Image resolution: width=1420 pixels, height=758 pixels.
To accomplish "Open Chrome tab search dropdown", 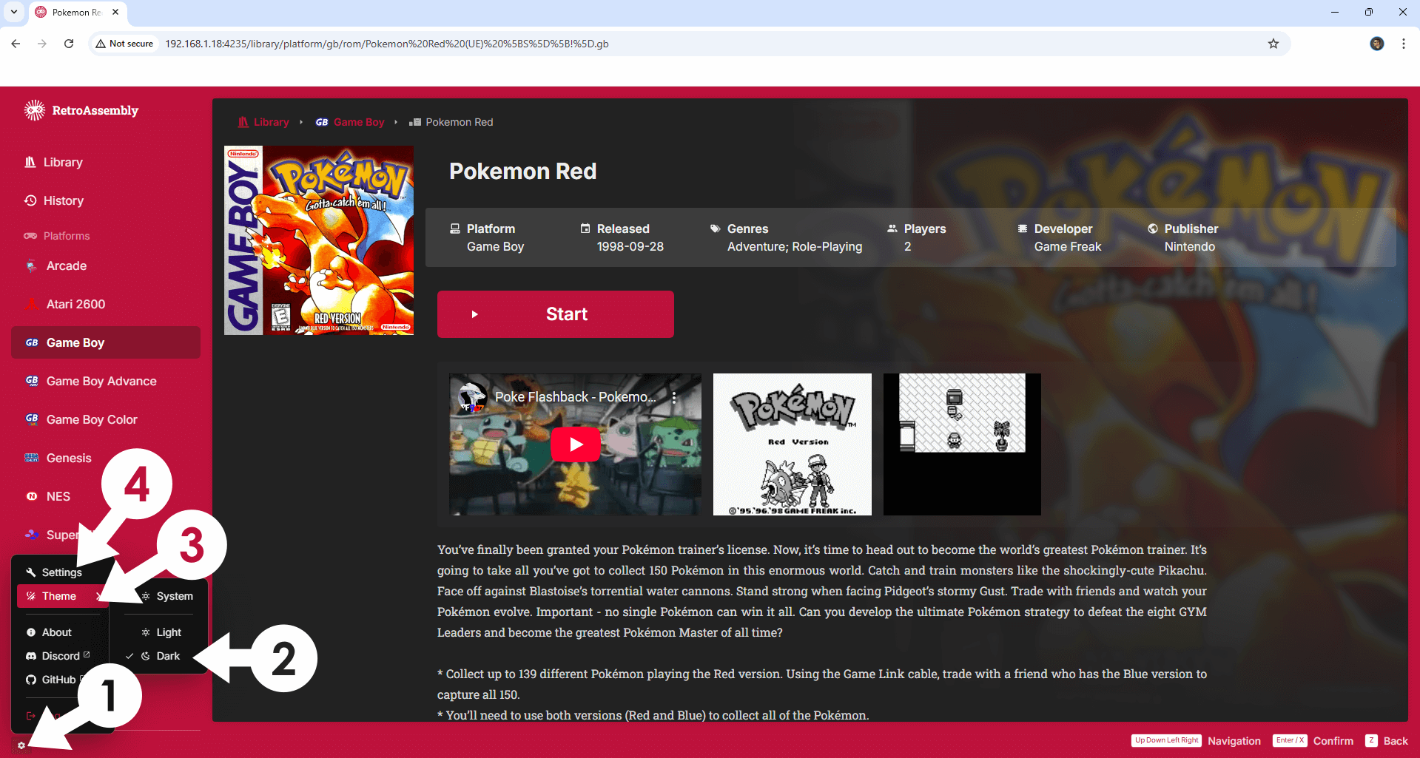I will point(13,12).
